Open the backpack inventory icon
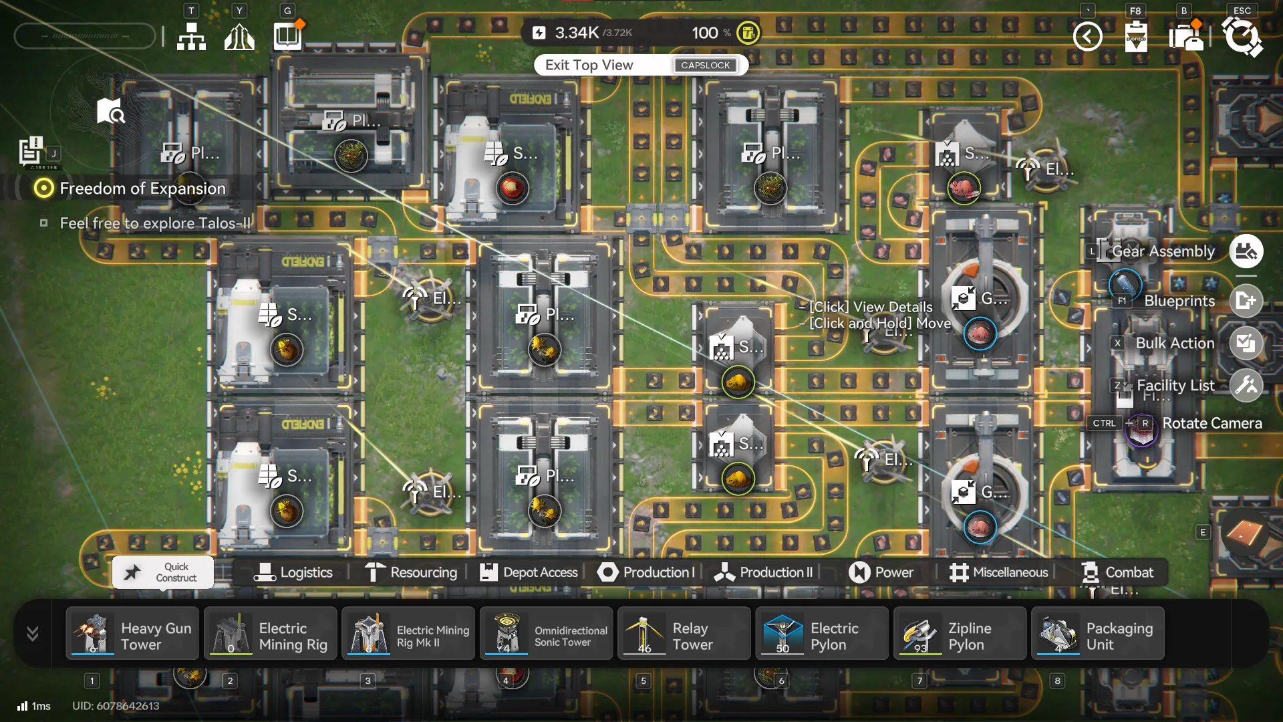1283x722 pixels. click(x=1186, y=36)
